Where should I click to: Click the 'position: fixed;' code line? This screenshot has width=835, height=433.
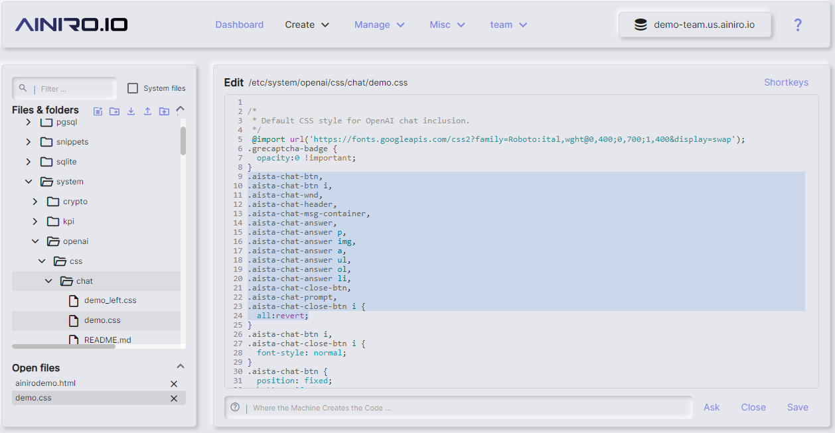tap(294, 381)
